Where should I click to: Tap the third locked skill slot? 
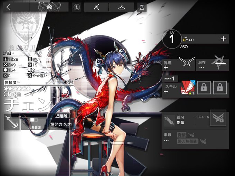(220, 88)
